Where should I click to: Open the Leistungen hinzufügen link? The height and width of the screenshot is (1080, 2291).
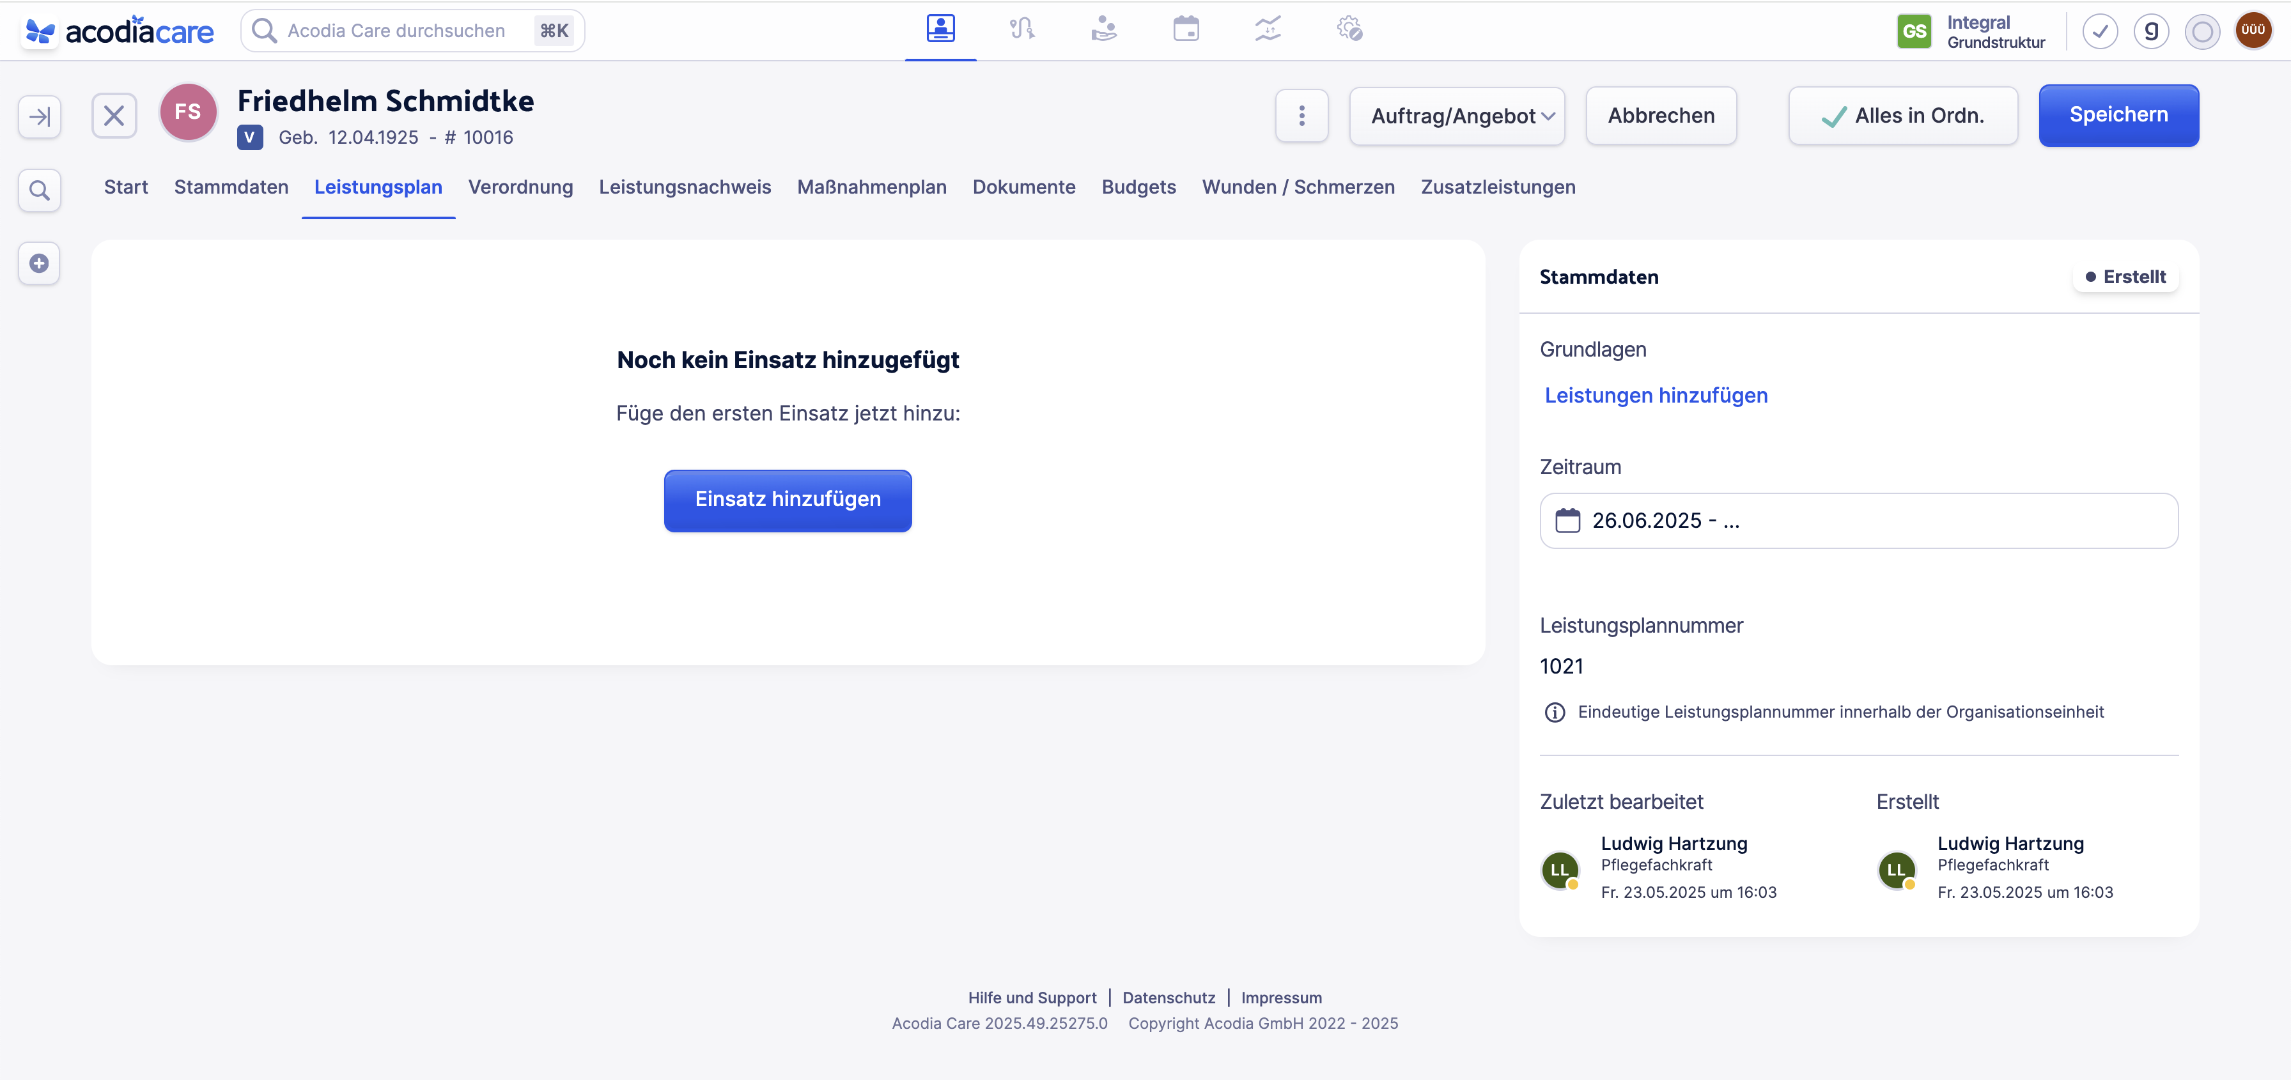coord(1656,396)
